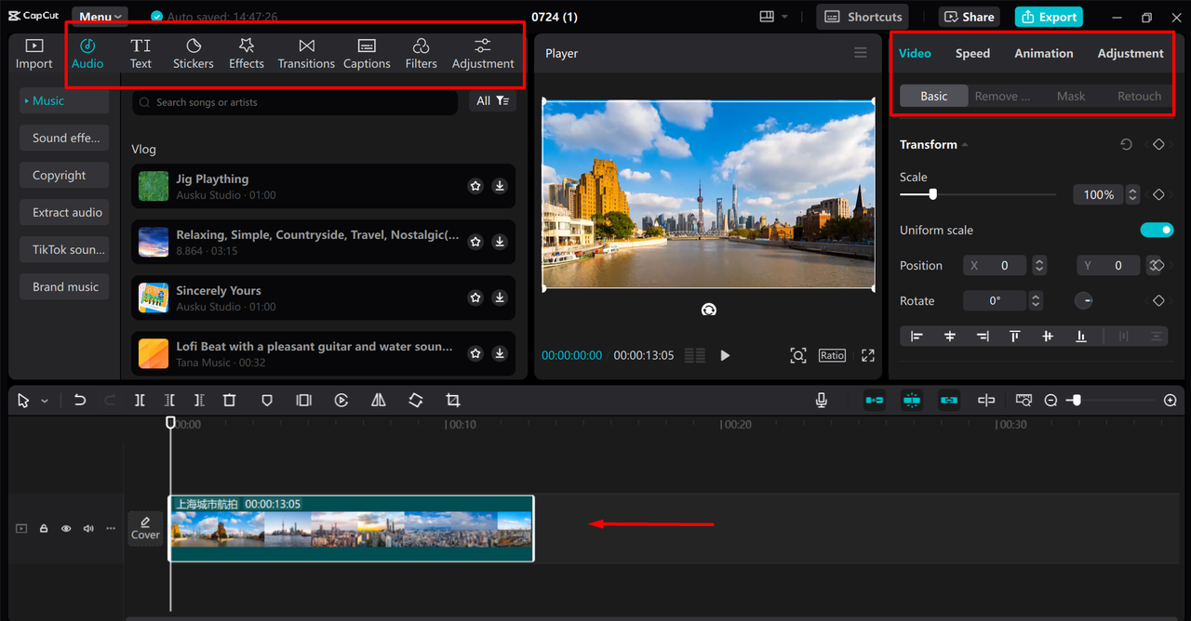Select the Copyright category
This screenshot has height=621, width=1191.
pyautogui.click(x=64, y=175)
